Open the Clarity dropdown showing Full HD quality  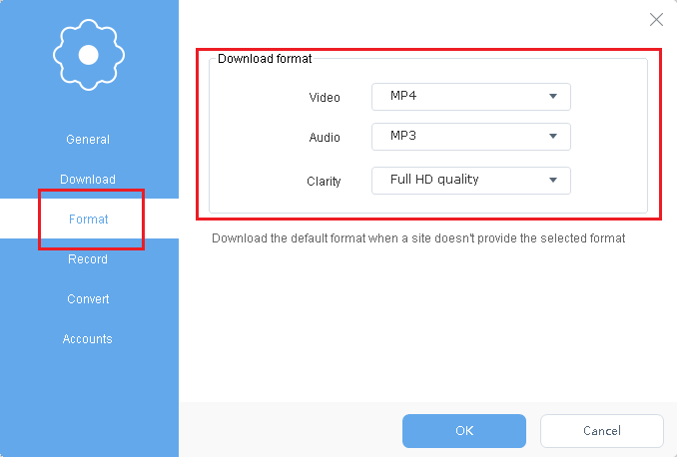point(471,181)
